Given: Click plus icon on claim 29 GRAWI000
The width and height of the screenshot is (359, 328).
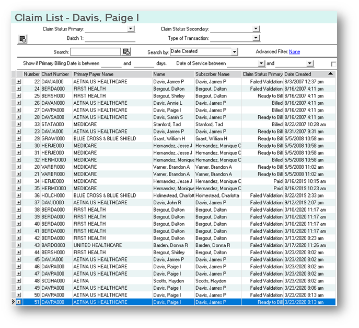Looking at the screenshot, I should point(19,138).
